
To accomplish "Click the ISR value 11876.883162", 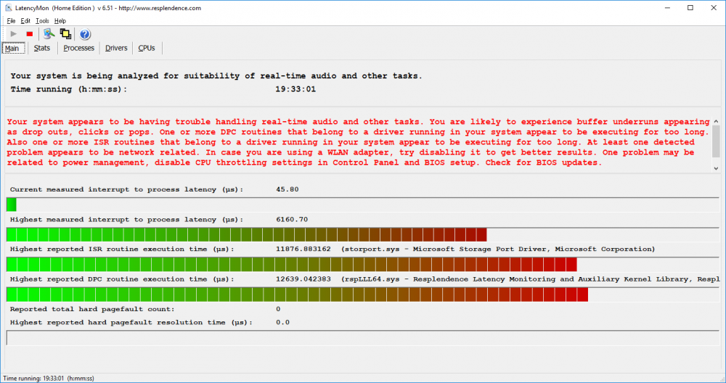I will point(303,249).
